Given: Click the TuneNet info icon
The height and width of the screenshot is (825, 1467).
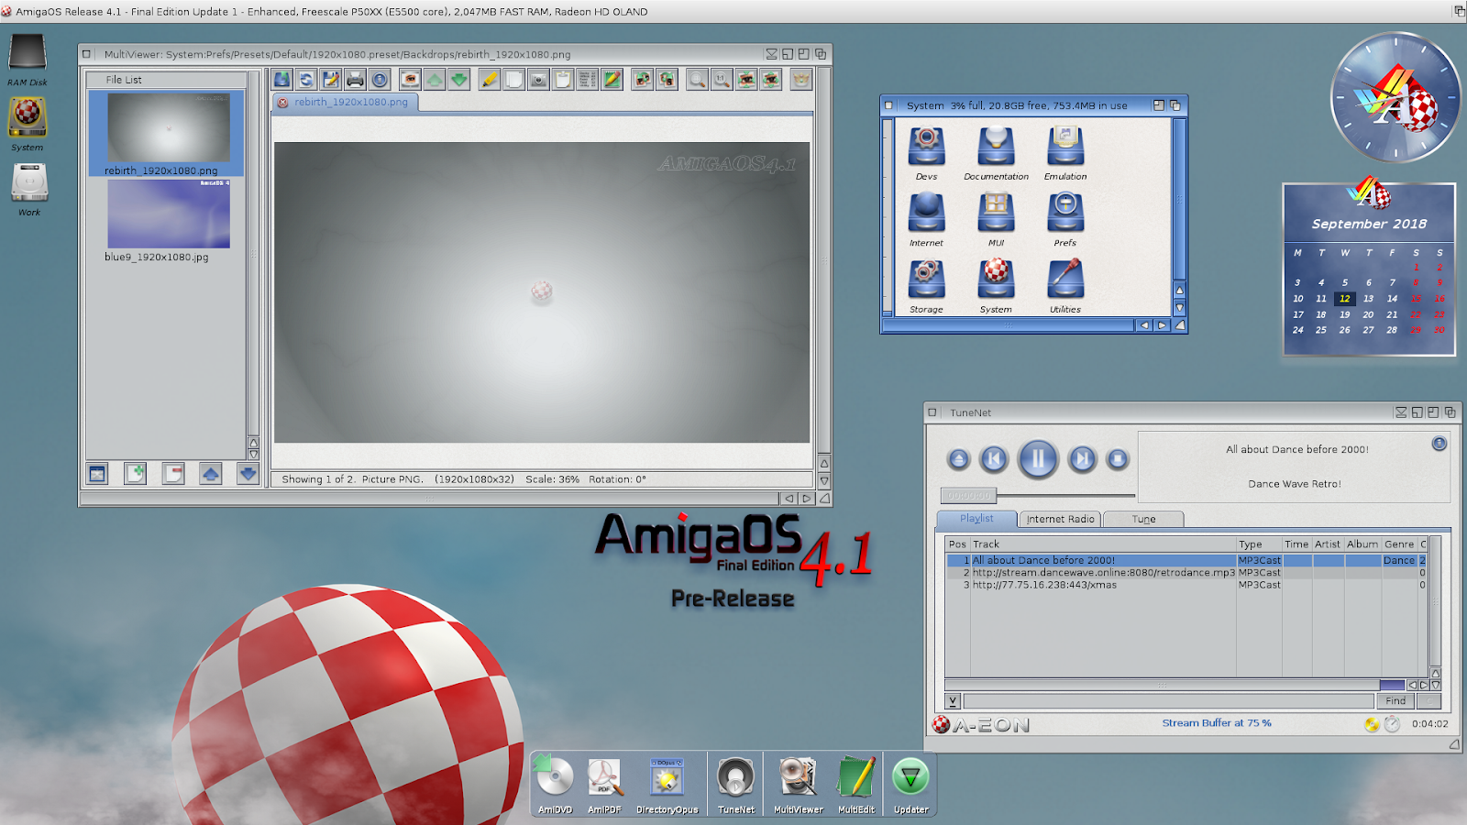Looking at the screenshot, I should click(x=1439, y=444).
